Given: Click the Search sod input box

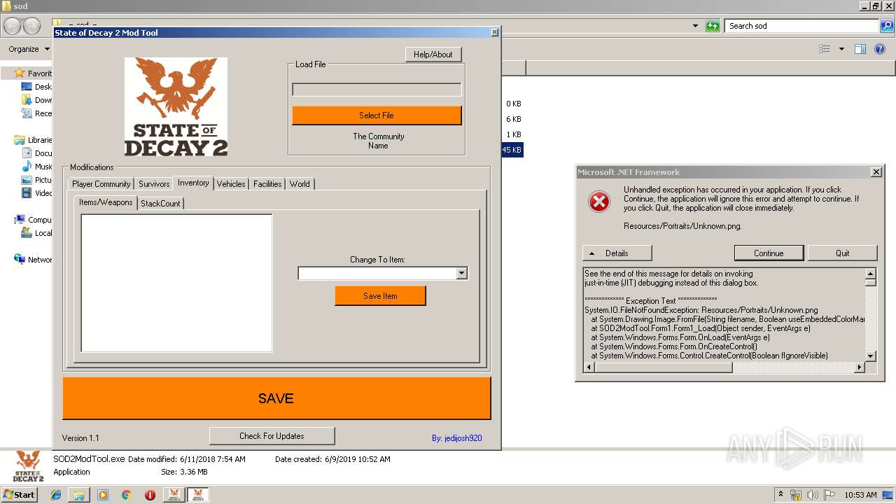Looking at the screenshot, I should (x=802, y=26).
